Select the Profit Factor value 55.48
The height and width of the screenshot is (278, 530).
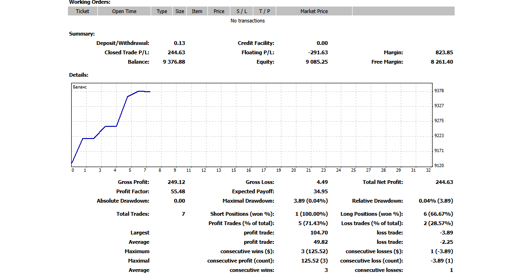pyautogui.click(x=178, y=191)
